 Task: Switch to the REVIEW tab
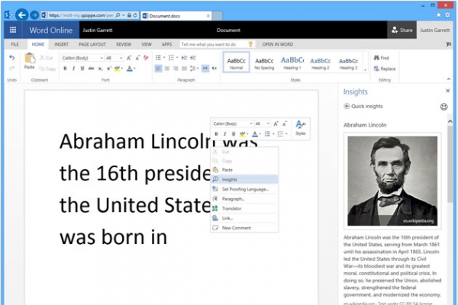tap(124, 44)
